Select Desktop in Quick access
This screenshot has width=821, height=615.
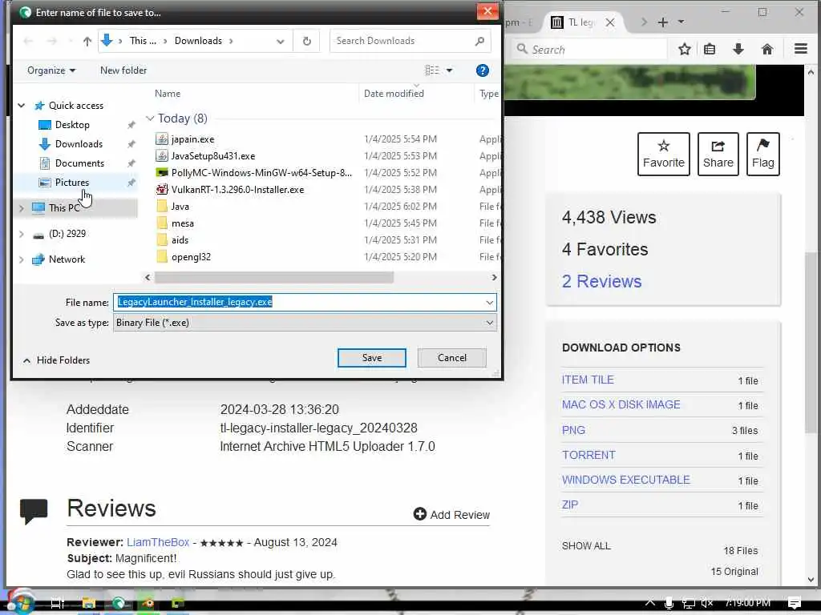72,125
